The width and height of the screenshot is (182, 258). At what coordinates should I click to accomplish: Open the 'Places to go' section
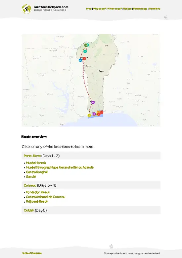[x=140, y=9]
